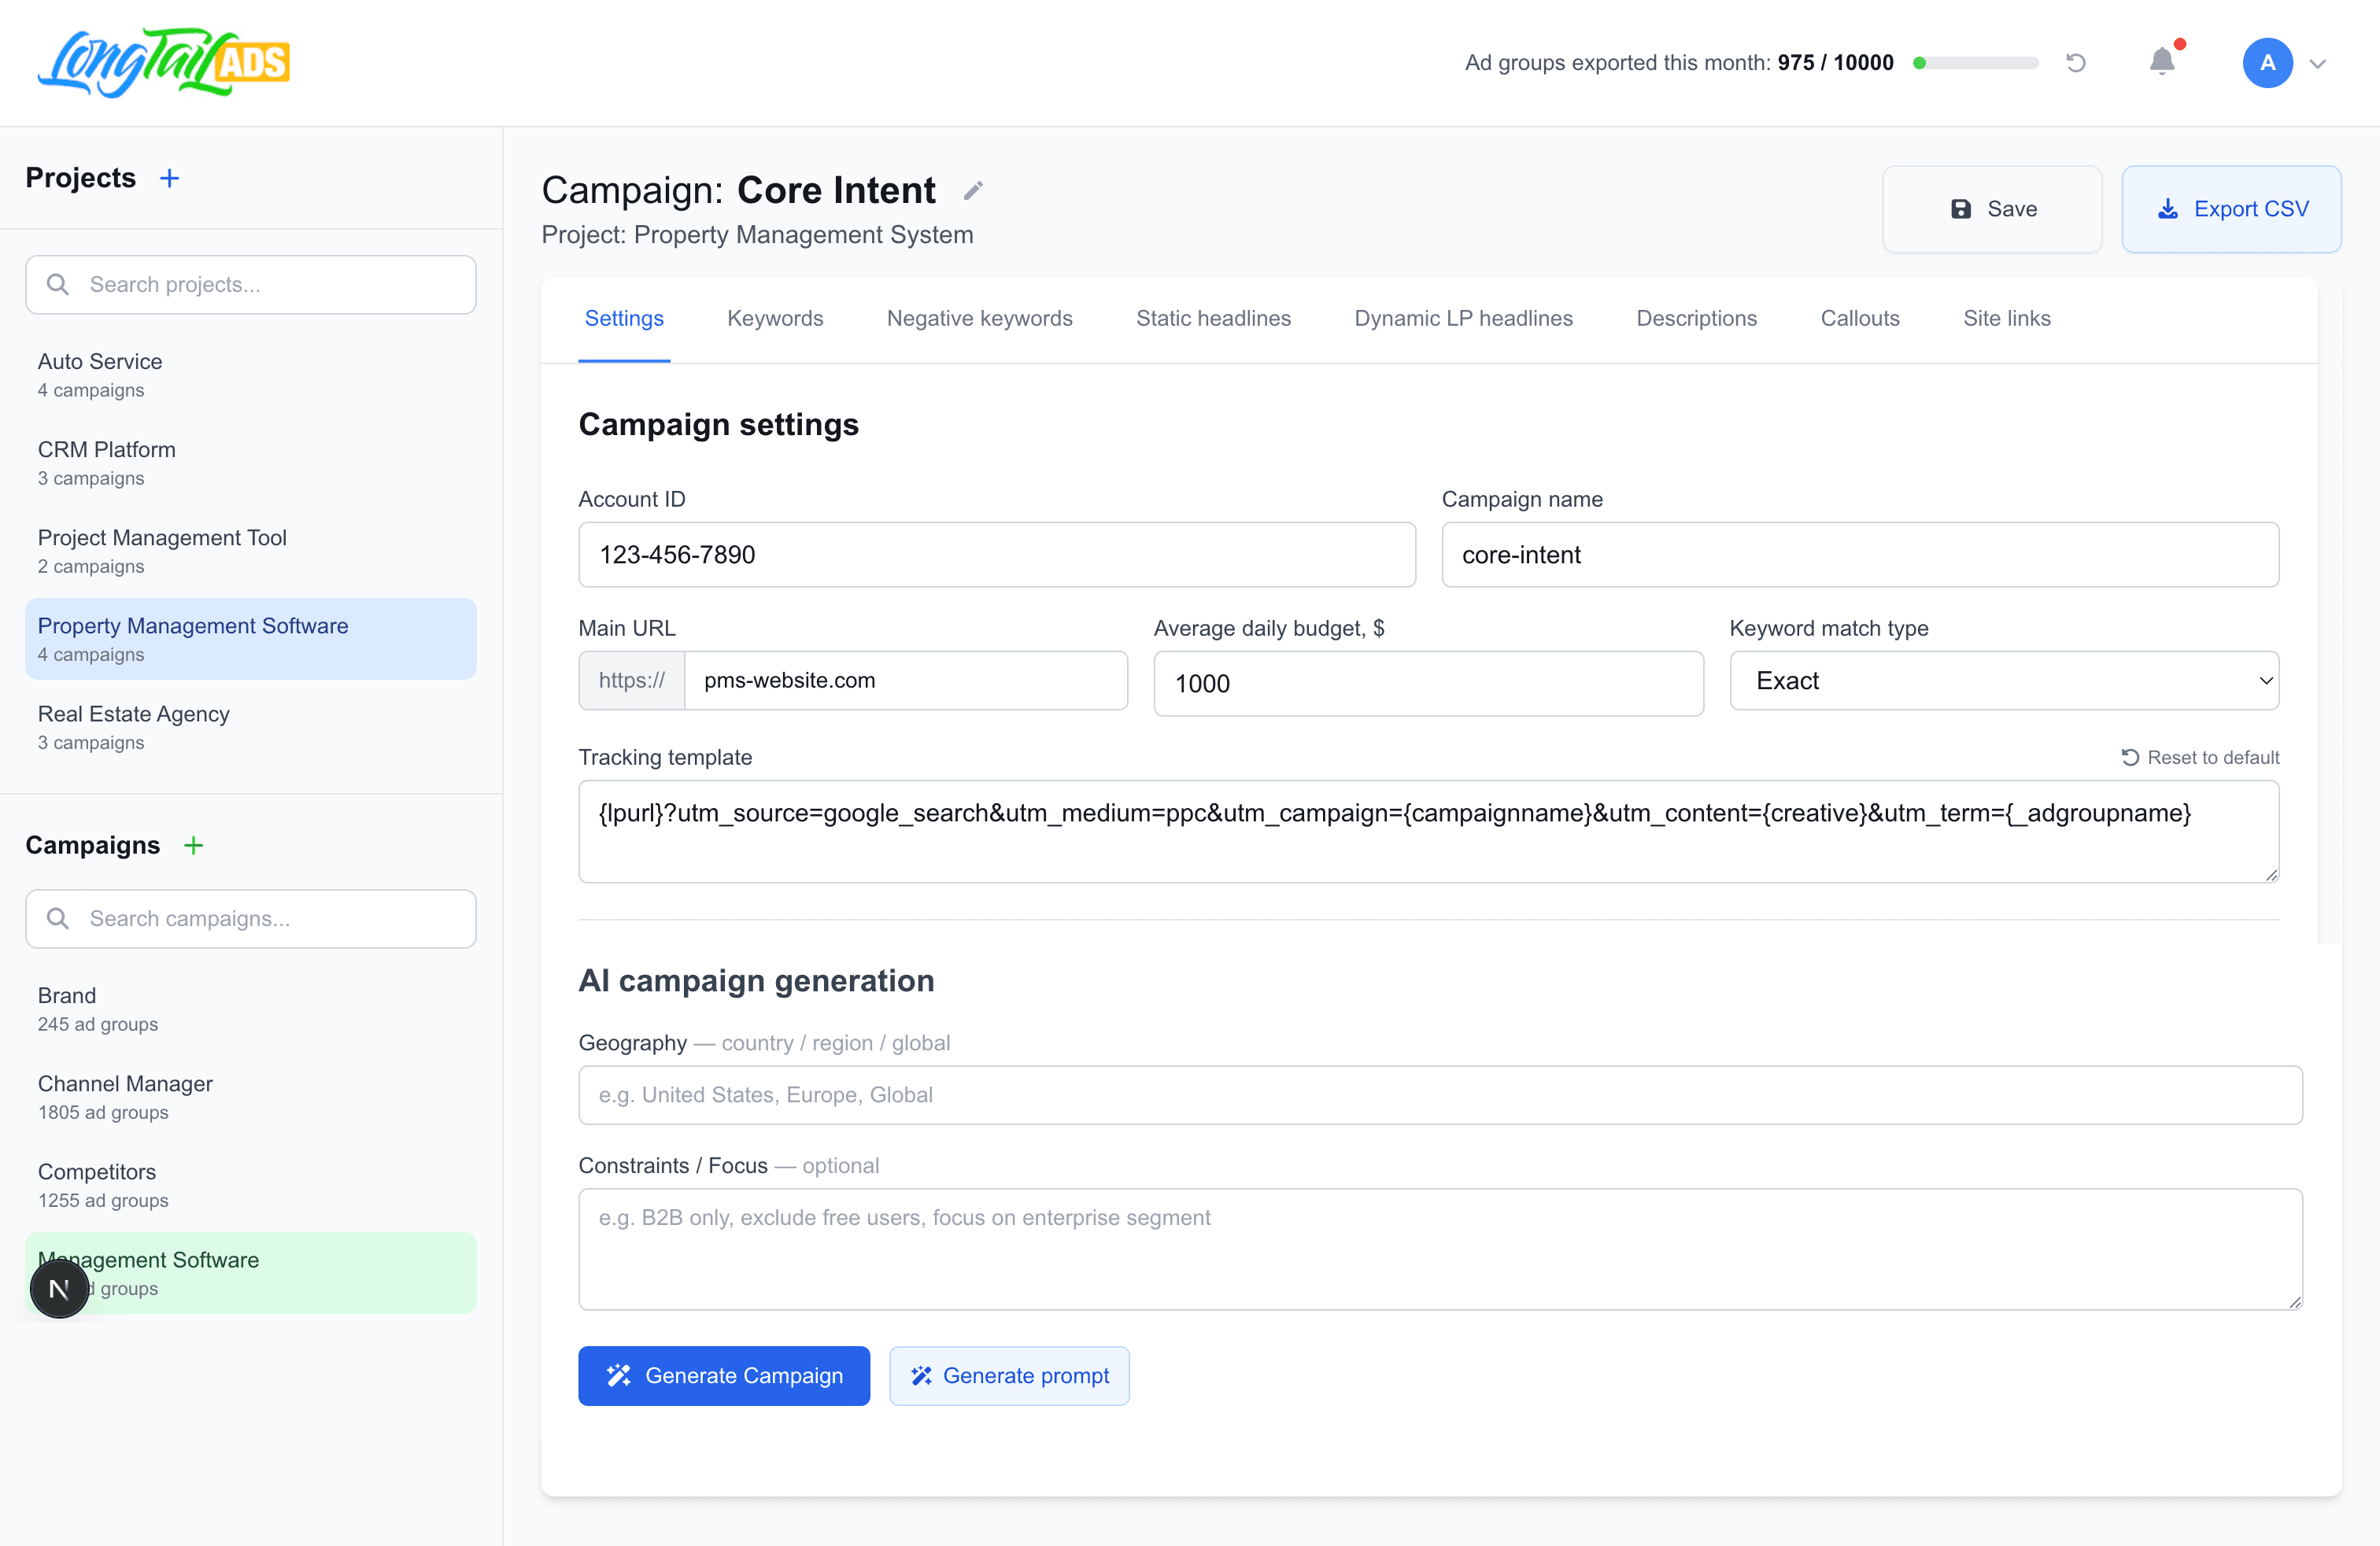The image size is (2380, 1546).
Task: Add a new campaign with the green plus icon
Action: pos(194,846)
